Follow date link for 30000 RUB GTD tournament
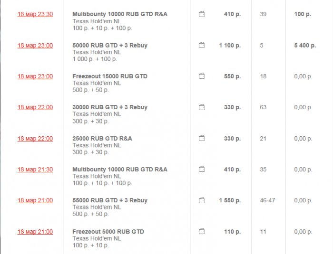Image resolution: width=333 pixels, height=254 pixels. 35,107
